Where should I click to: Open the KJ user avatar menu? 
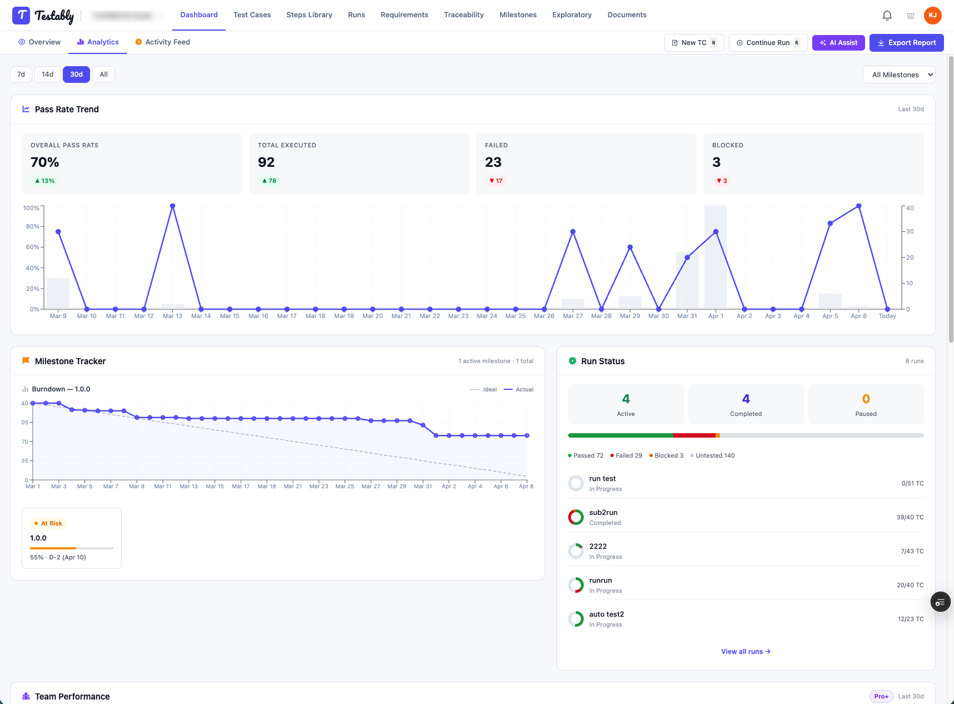933,16
